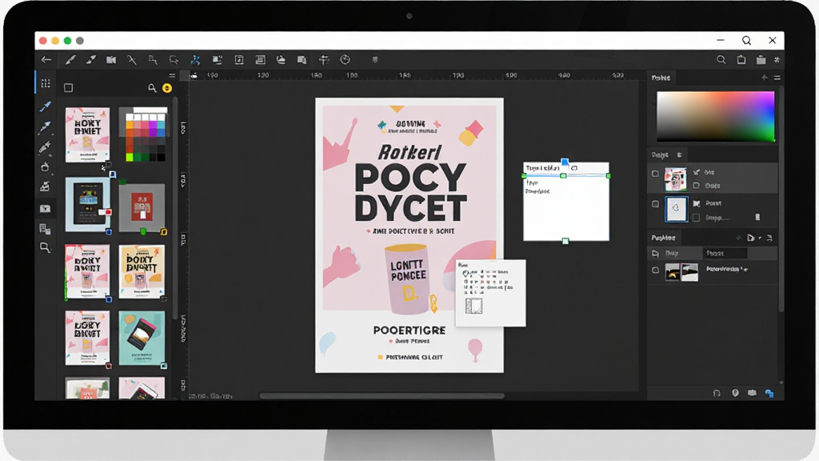This screenshot has height=461, width=819.
Task: Open the search magnifier in the dark toolbar's right end
Action: [x=721, y=60]
